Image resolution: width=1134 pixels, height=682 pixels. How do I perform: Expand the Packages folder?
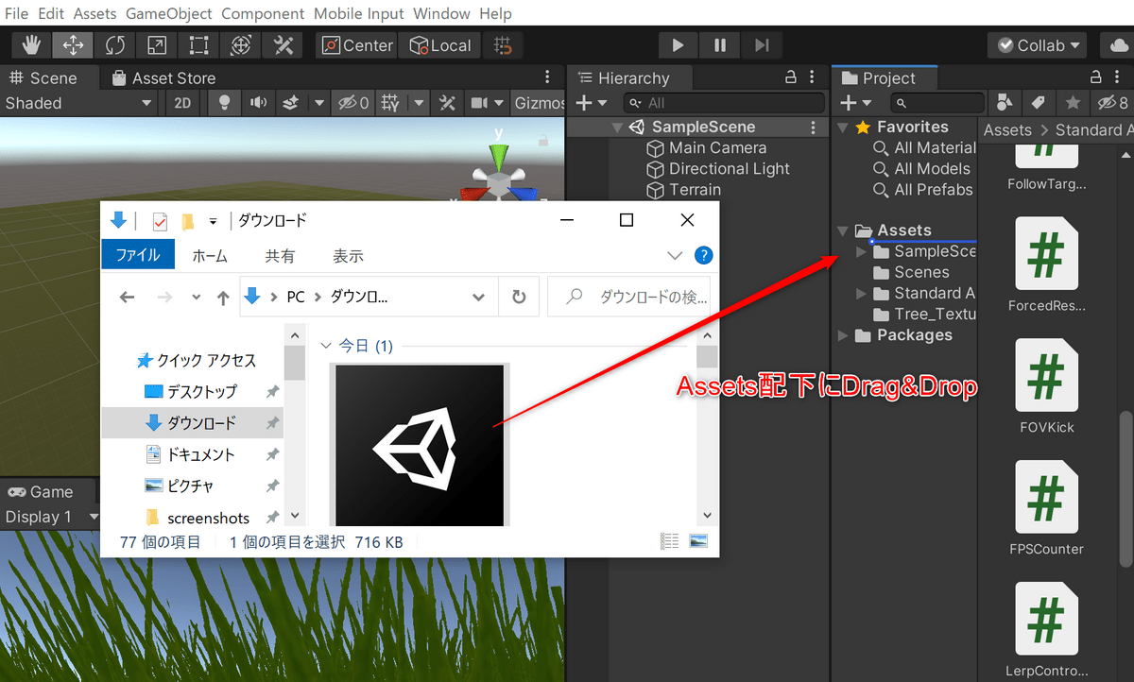(843, 335)
